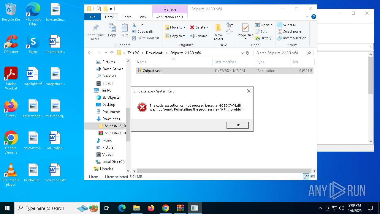The image size is (380, 214).
Task: Click the Pin to Quick access icon
Action: [96, 32]
